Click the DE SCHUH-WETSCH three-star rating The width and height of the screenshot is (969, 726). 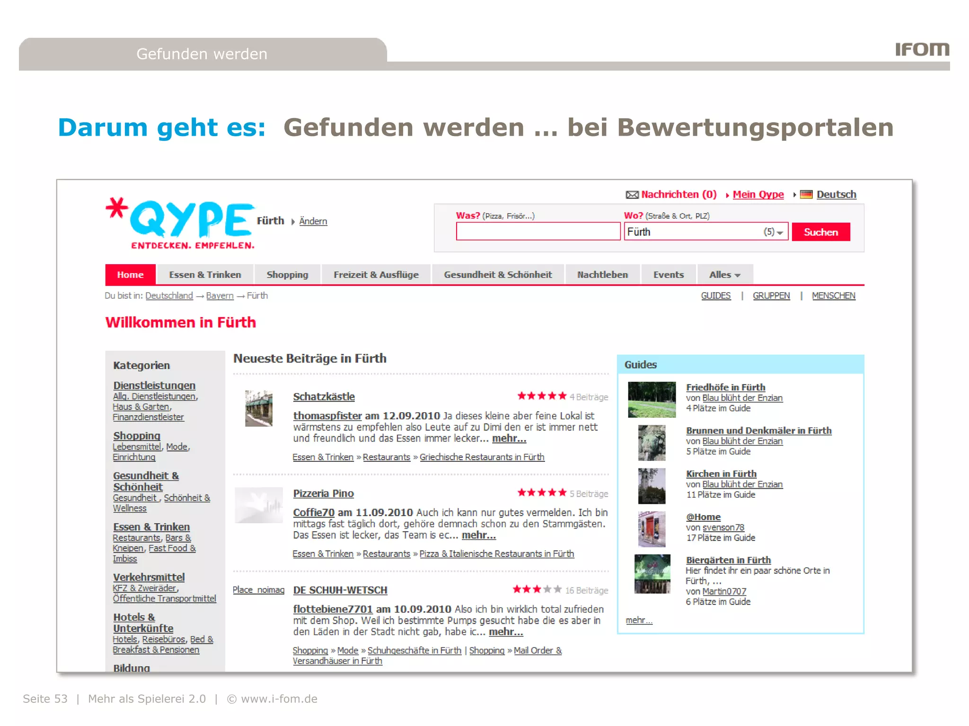[x=537, y=589]
